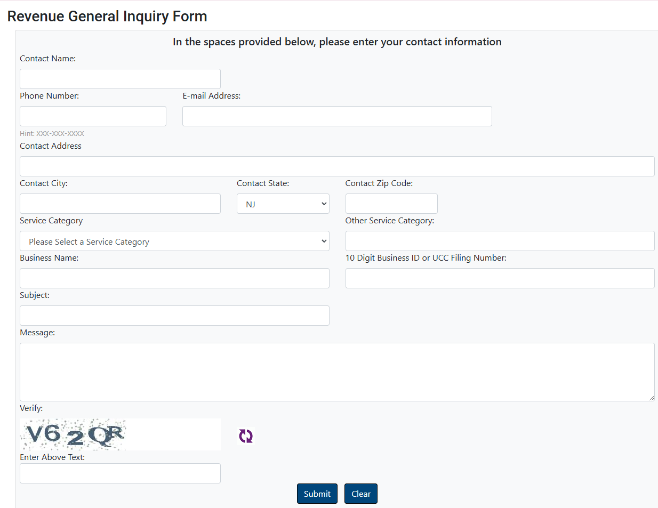Click the Business ID or UCC Filing field
This screenshot has height=508, width=658.
500,278
